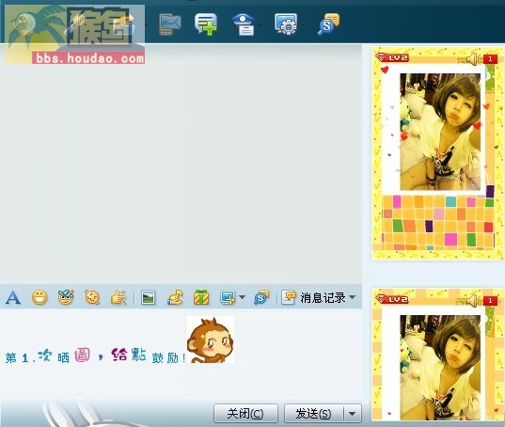505x427 pixels.
Task: Click the search icon in input toolbar
Action: coord(260,297)
